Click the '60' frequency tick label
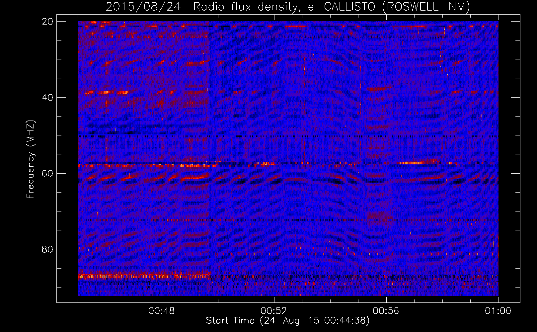This screenshot has width=537, height=332. click(x=47, y=173)
